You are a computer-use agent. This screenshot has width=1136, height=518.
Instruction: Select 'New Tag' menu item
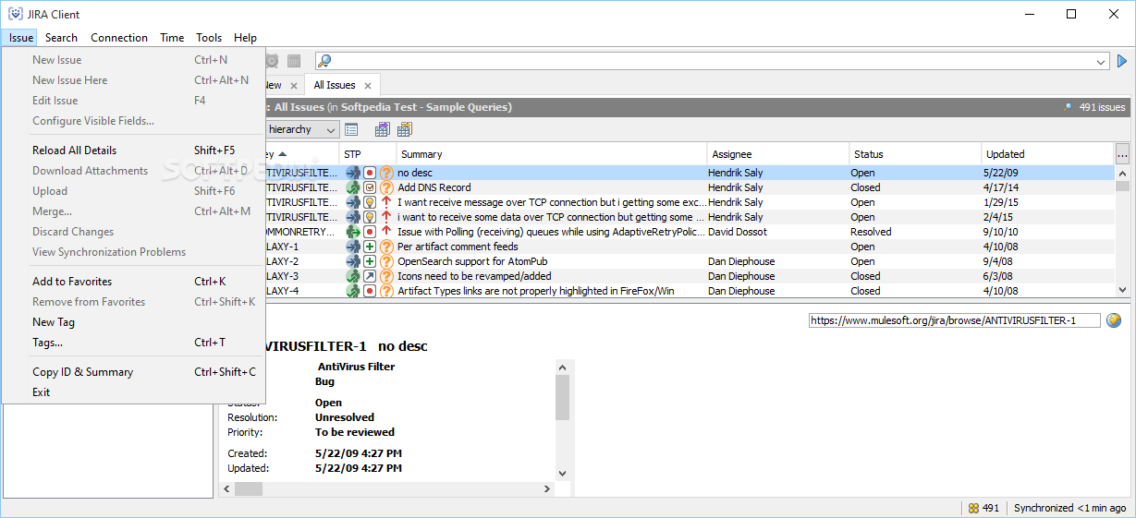pyautogui.click(x=134, y=322)
